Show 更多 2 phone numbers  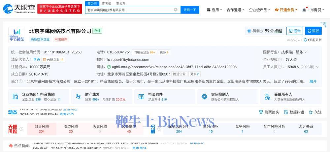(164, 52)
